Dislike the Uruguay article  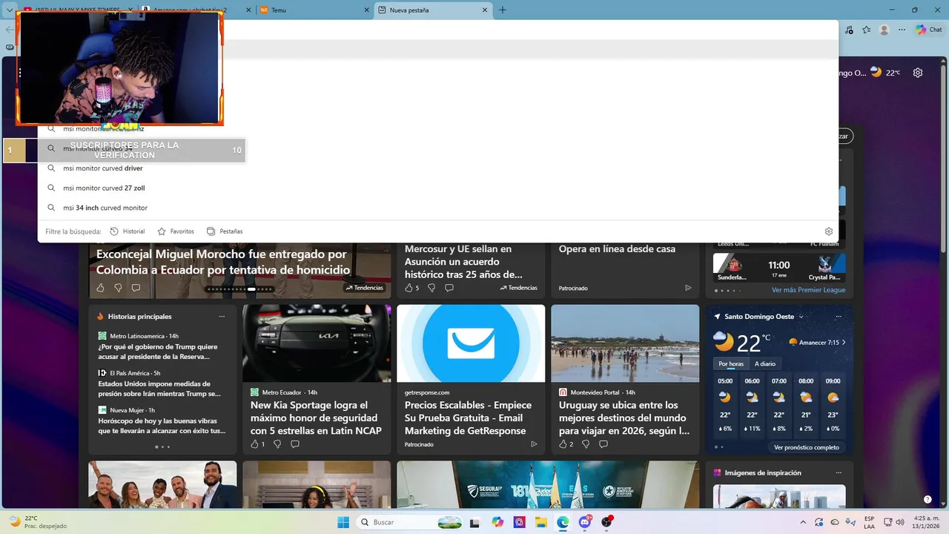tap(586, 444)
